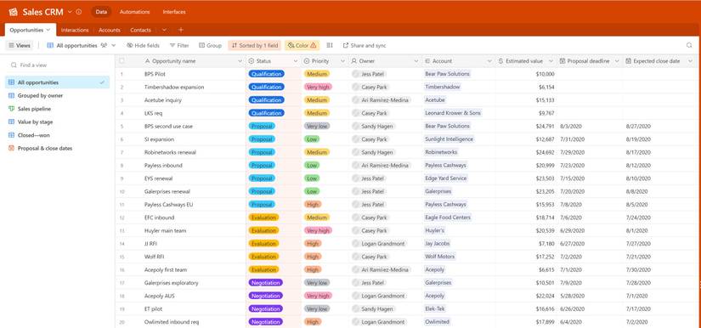Viewport: 701px width, 328px height.
Task: Click the Logan Grandmont owner for JJ RFI
Action: (379, 244)
